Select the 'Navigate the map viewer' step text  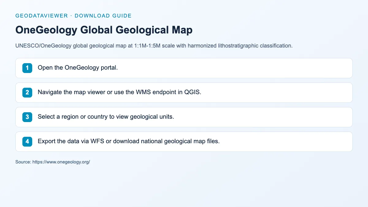[x=120, y=92]
